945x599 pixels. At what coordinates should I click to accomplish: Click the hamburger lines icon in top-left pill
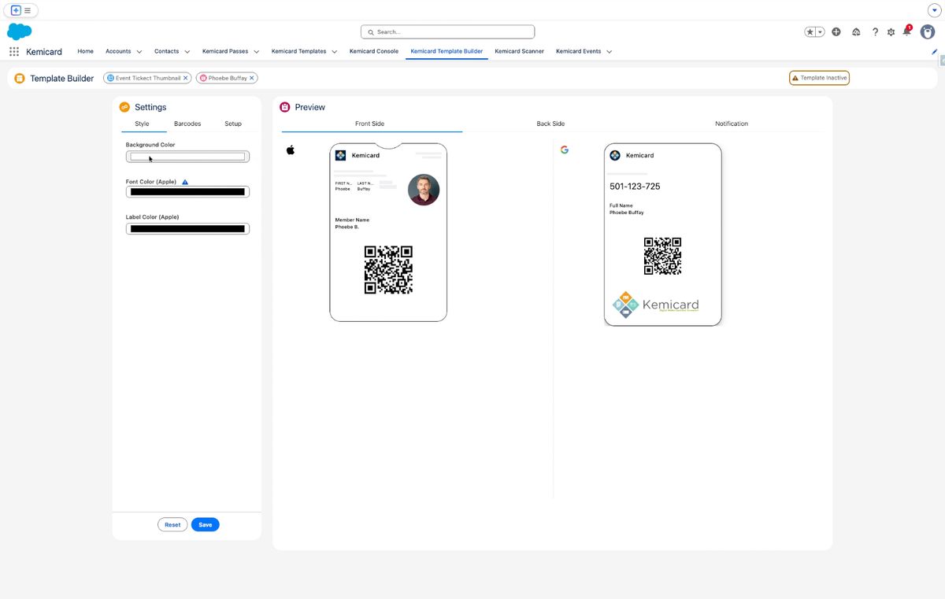tap(28, 10)
